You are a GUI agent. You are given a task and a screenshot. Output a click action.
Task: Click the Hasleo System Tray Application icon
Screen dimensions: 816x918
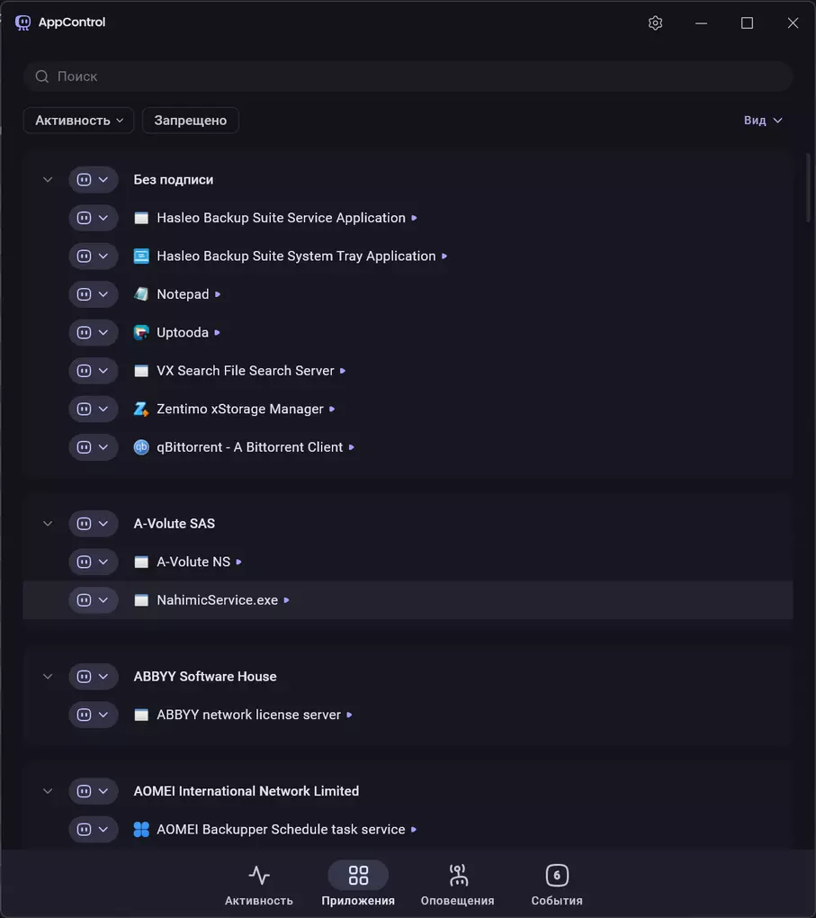pos(141,256)
